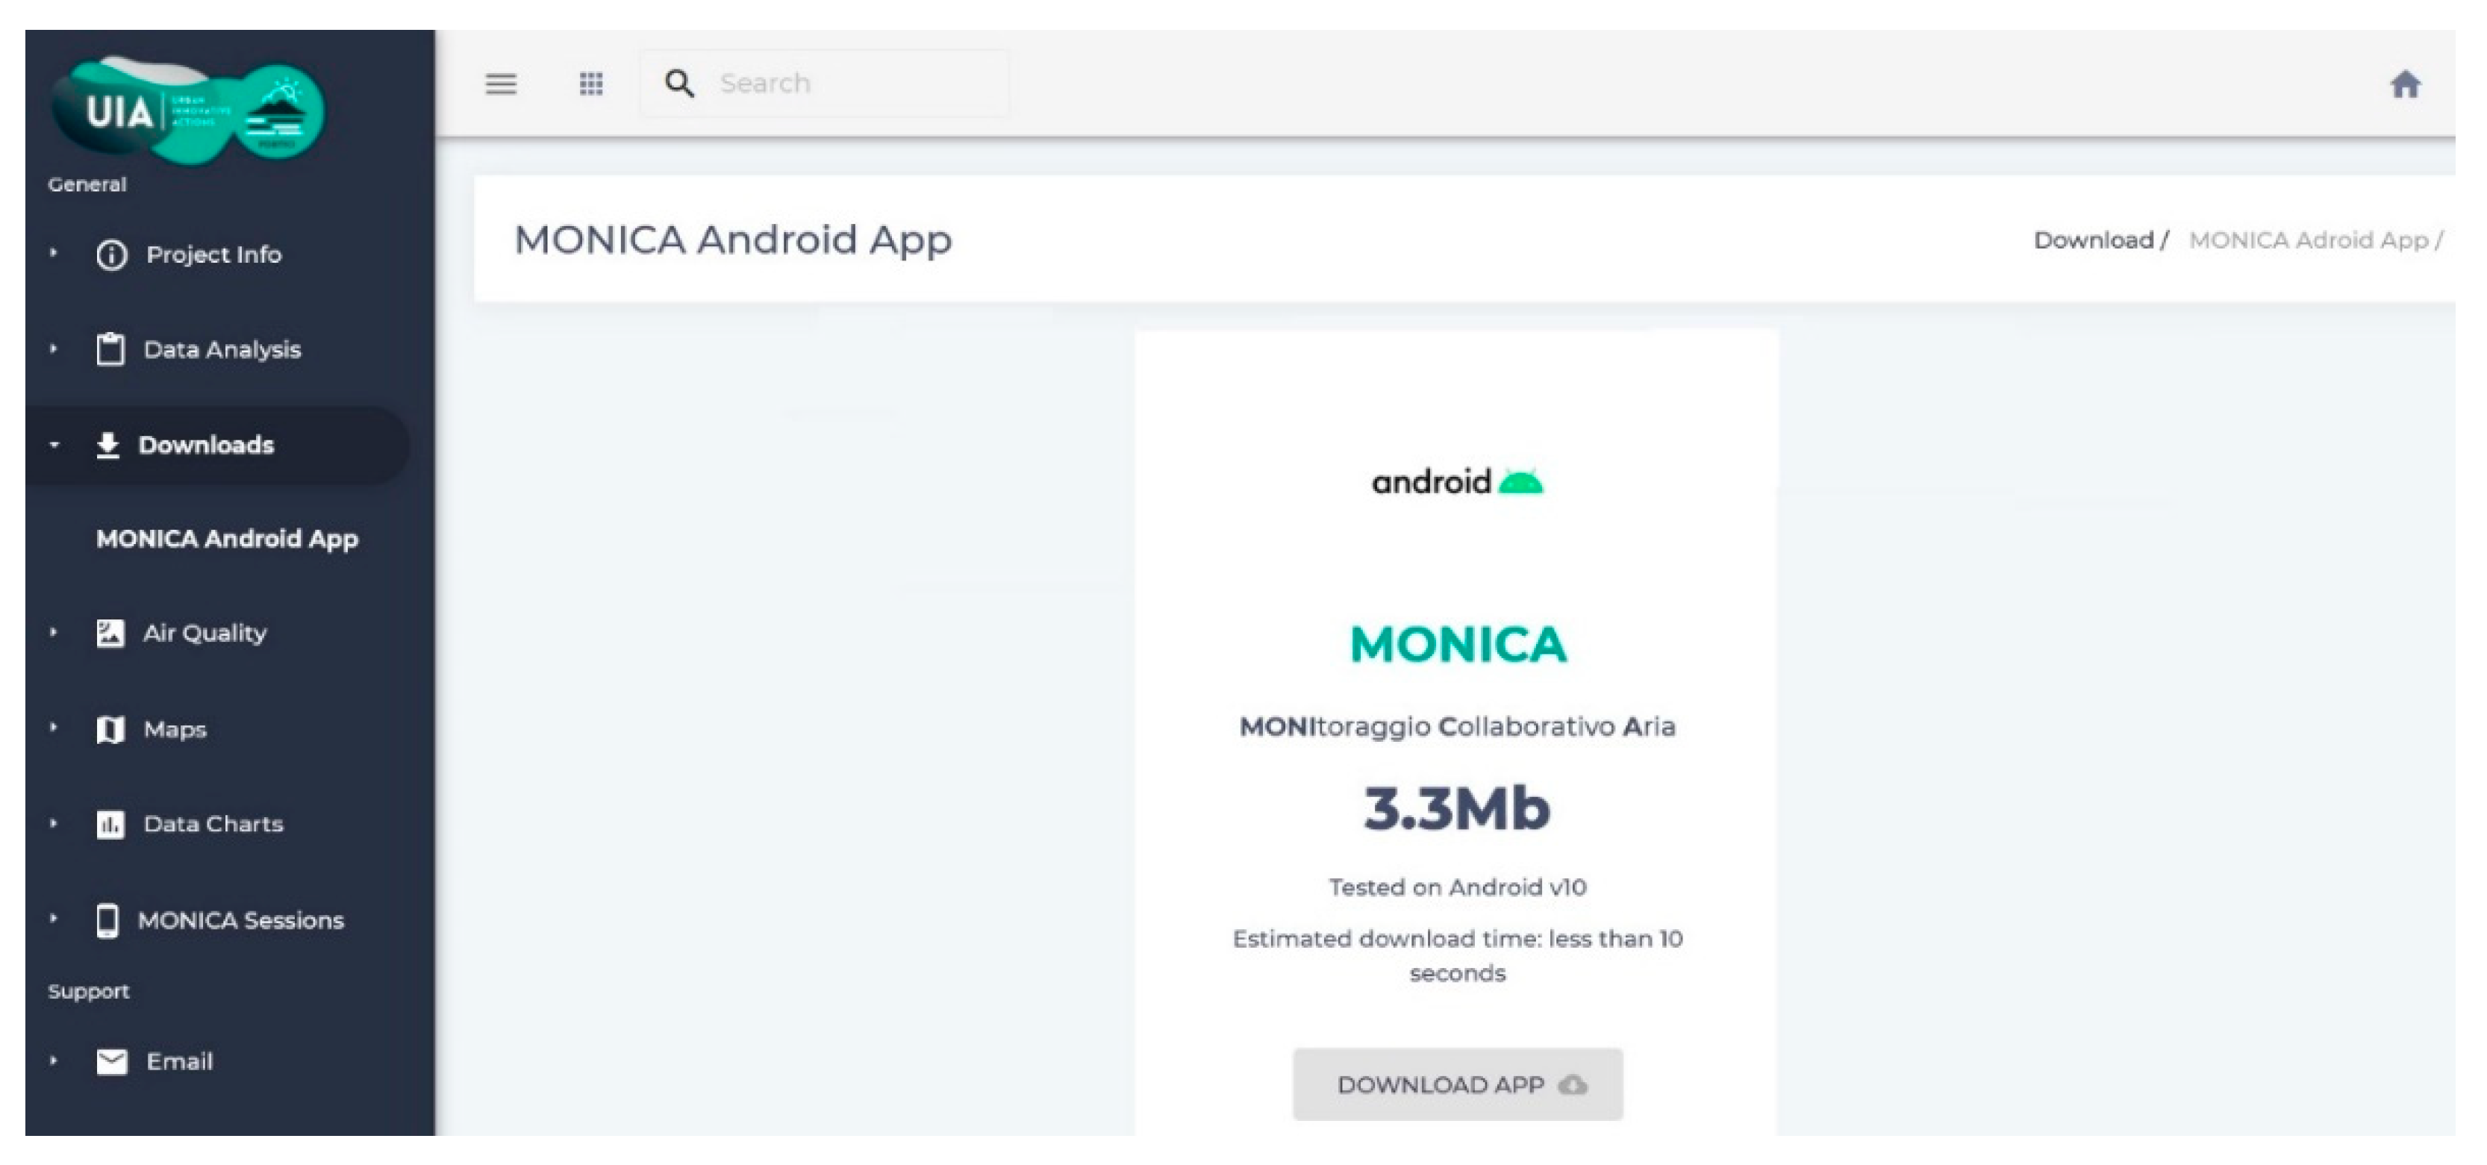This screenshot has width=2487, height=1165.
Task: Click the Maps sidebar icon
Action: (110, 730)
